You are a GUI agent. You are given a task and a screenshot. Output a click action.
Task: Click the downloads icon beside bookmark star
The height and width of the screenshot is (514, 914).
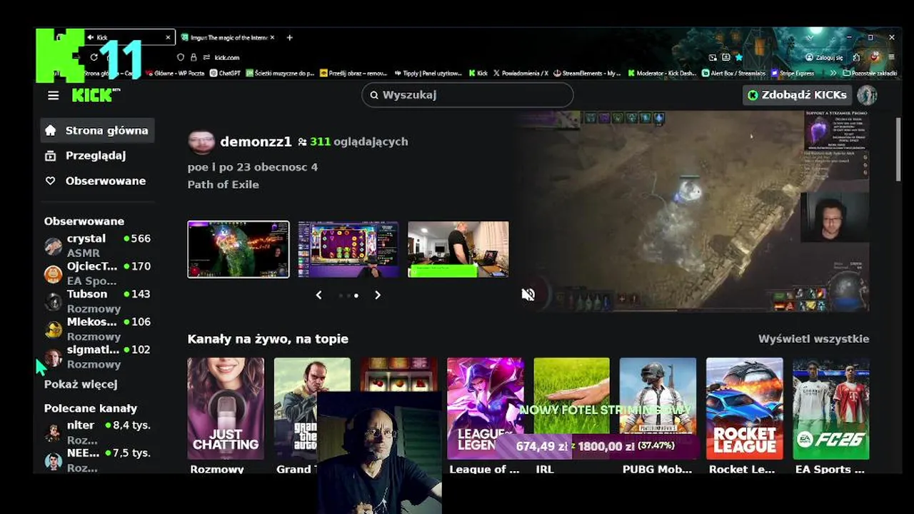(726, 57)
